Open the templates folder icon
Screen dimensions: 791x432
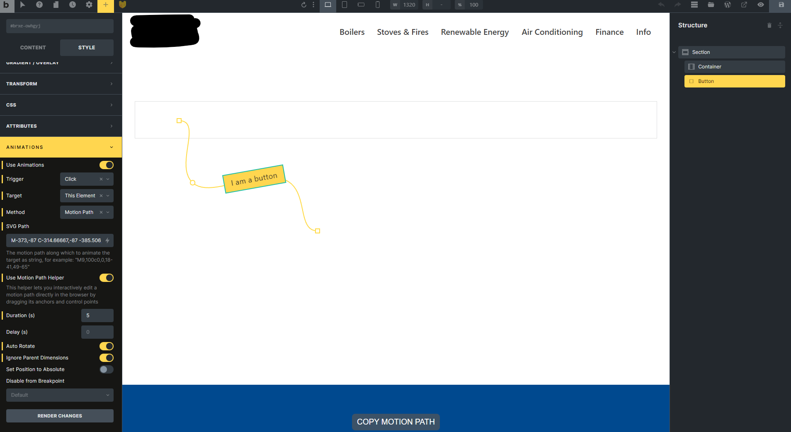[711, 5]
